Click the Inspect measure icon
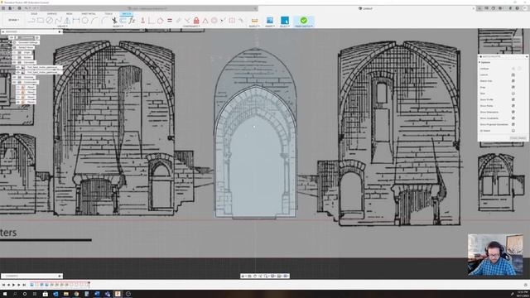The height and width of the screenshot is (298, 530). pos(254,21)
